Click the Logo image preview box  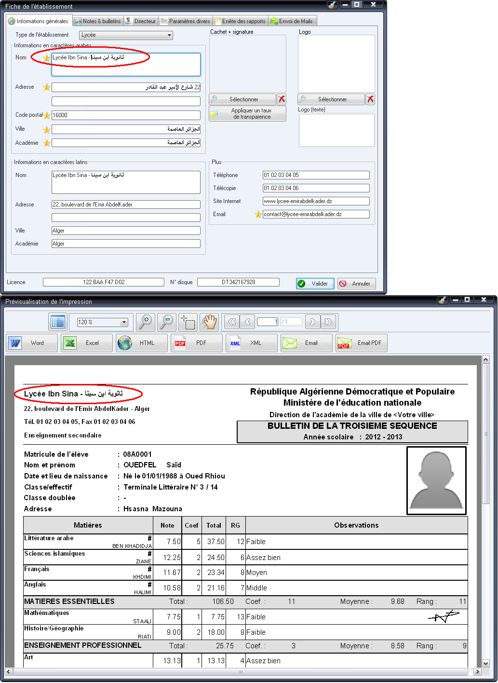pos(336,64)
